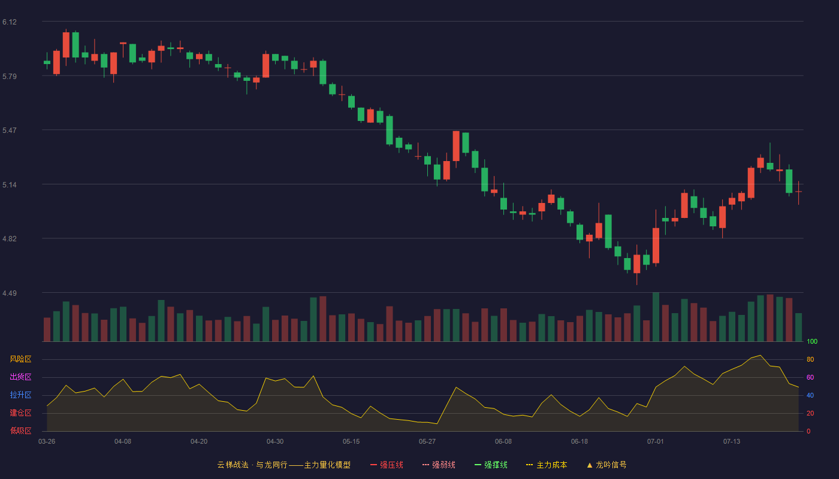Viewport: 839px width, 479px height.
Task: Select the 建仓区 zone label
Action: [20, 413]
